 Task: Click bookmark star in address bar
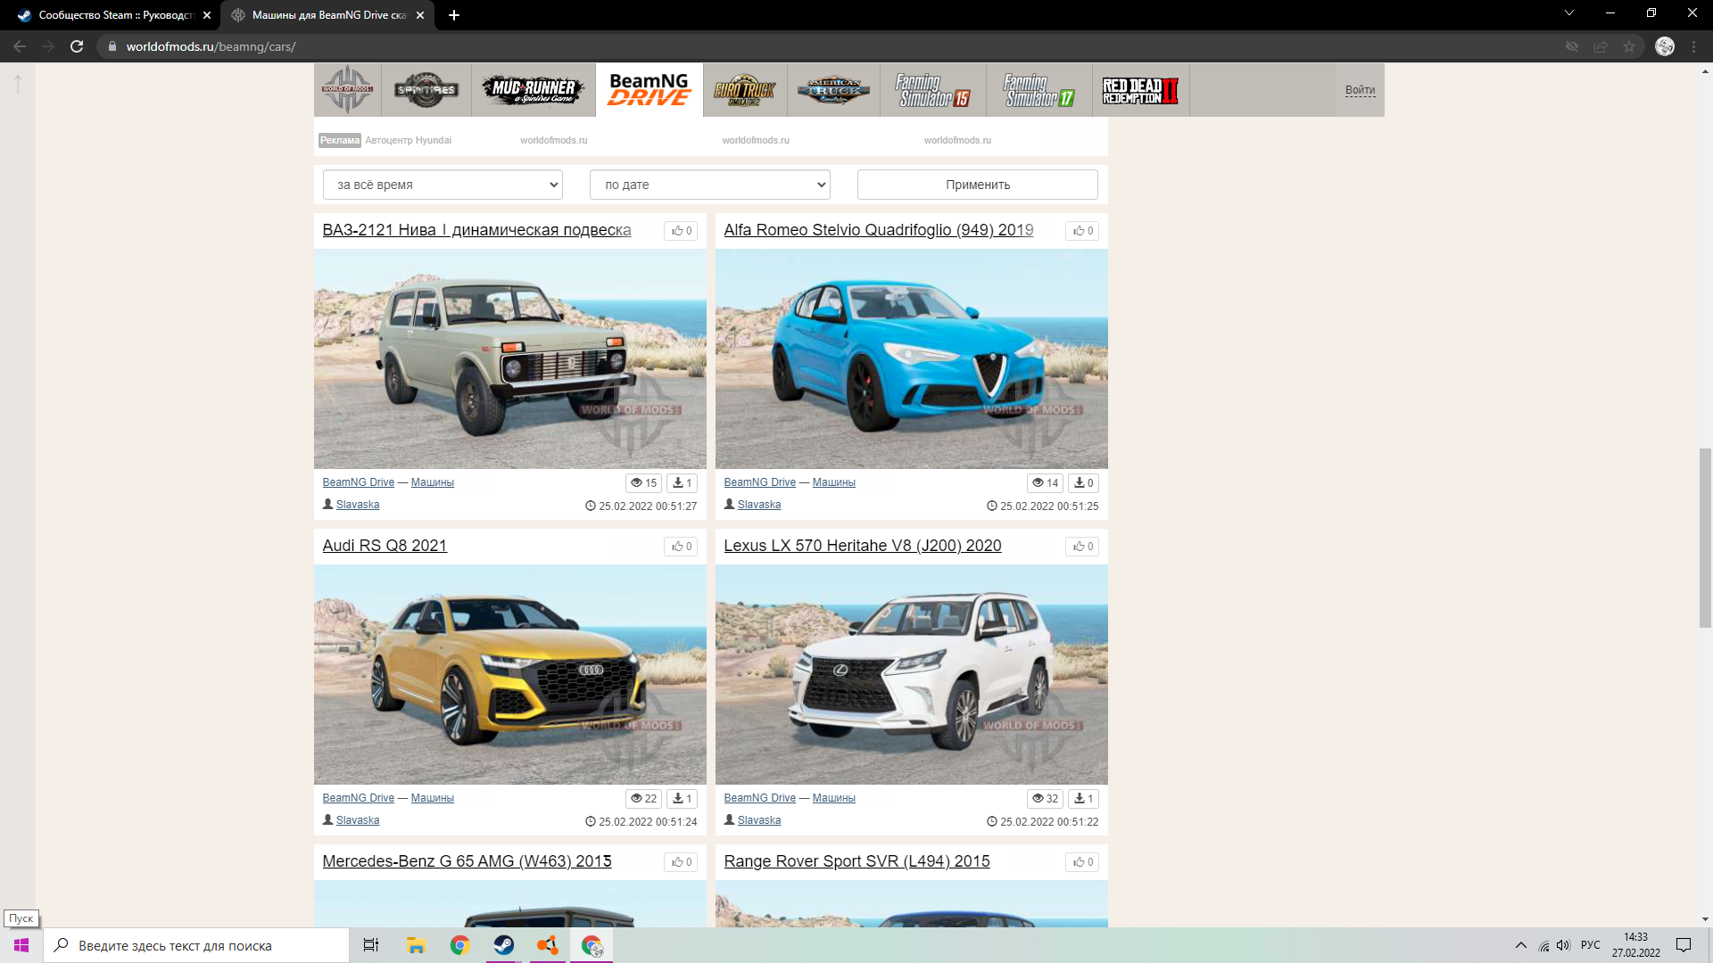click(1629, 46)
